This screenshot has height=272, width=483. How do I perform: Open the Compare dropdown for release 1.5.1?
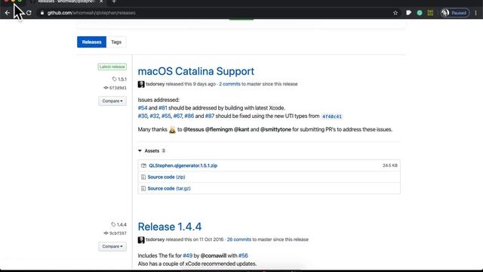click(x=112, y=100)
